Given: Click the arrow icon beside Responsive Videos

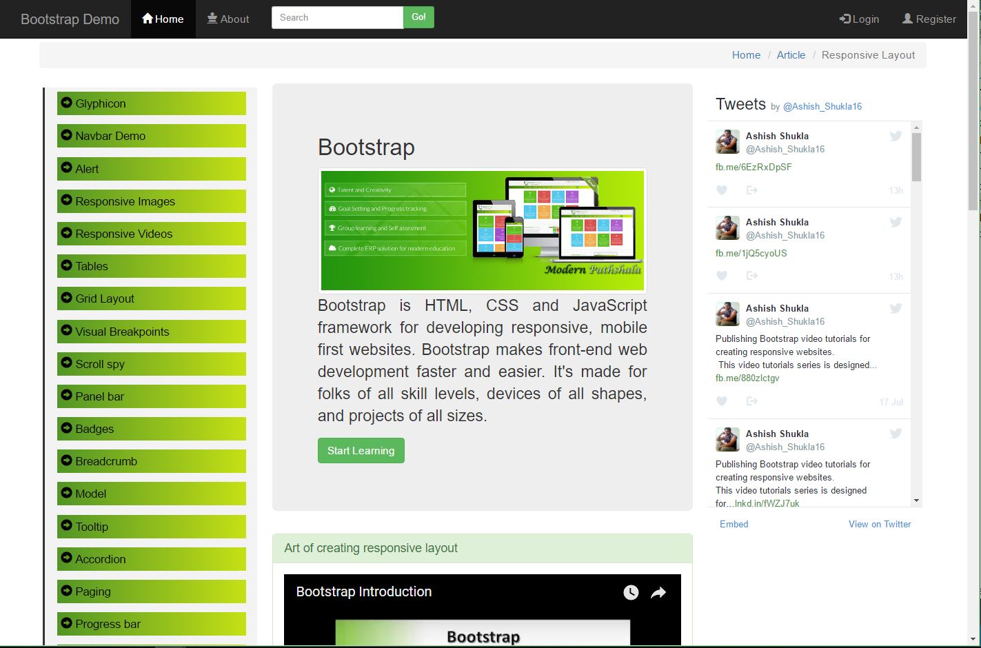Looking at the screenshot, I should 67,233.
